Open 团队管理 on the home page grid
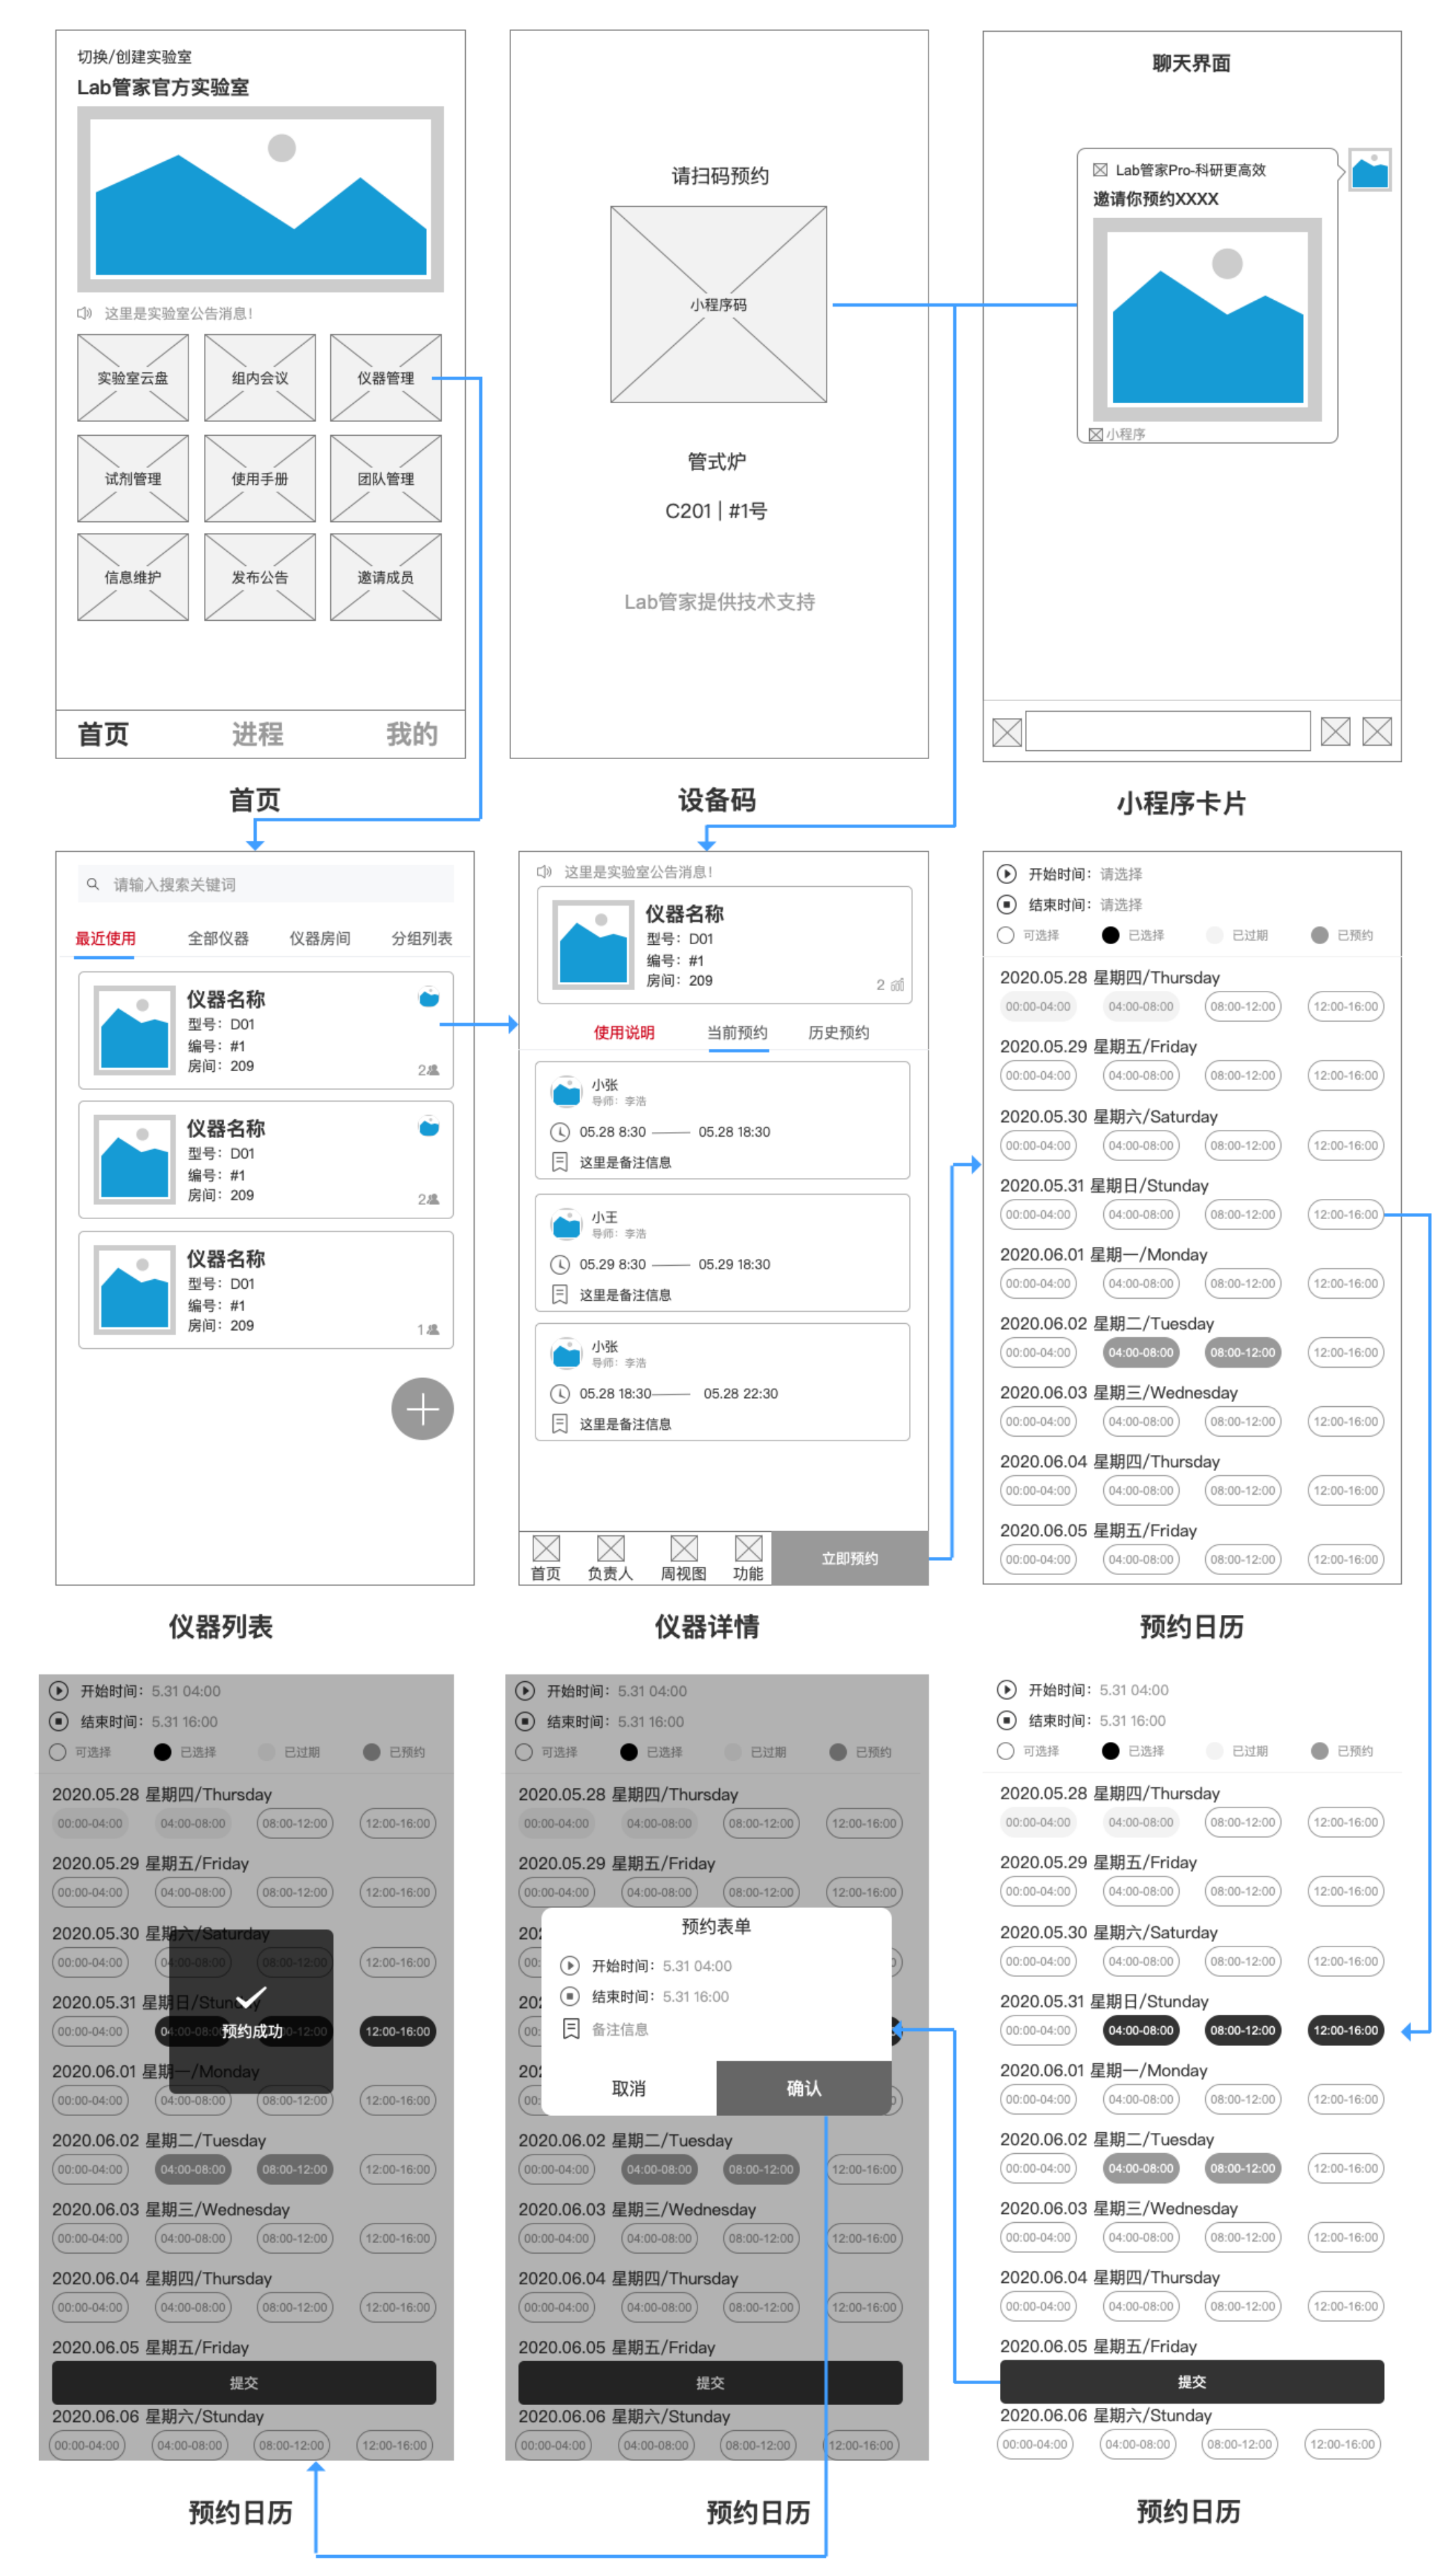Image resolution: width=1449 pixels, height=2576 pixels. pyautogui.click(x=386, y=478)
